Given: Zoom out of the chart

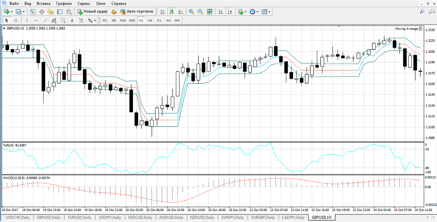Looking at the screenshot, I should (200, 11).
